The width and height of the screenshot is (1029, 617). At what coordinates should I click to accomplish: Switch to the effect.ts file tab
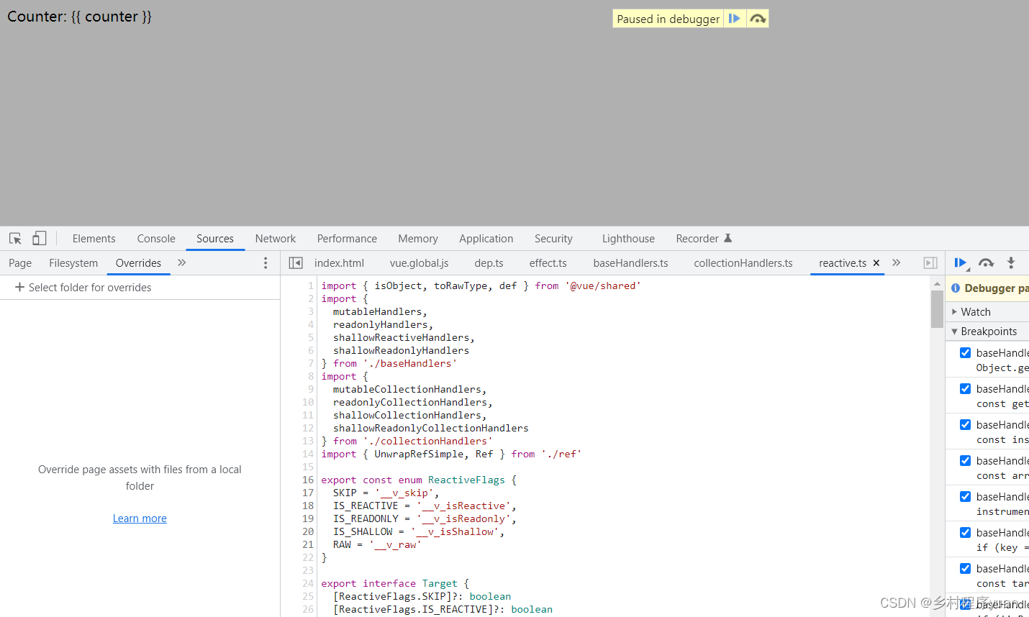pos(548,263)
